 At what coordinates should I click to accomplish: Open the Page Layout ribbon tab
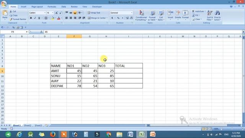click(x=37, y=7)
